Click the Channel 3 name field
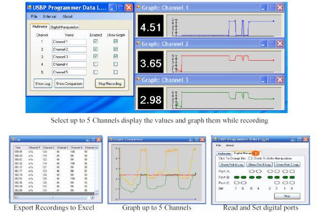 (x=69, y=57)
